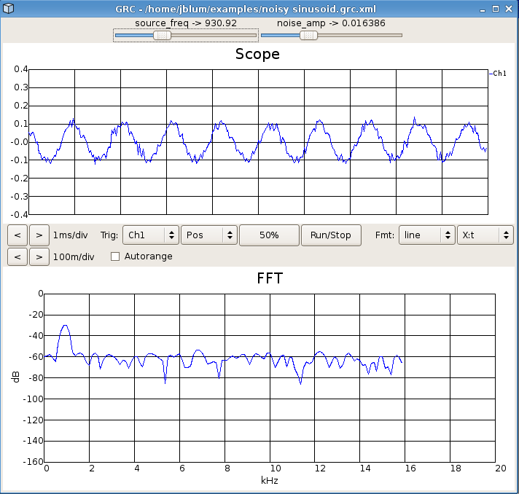
Task: Open the X:t display mode dropdown
Action: coord(485,235)
